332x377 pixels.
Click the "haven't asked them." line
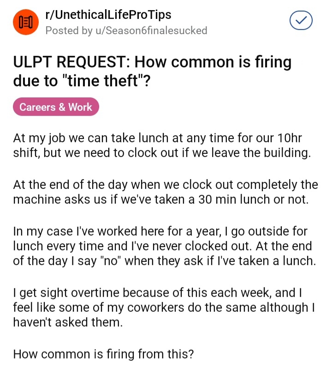(x=68, y=322)
